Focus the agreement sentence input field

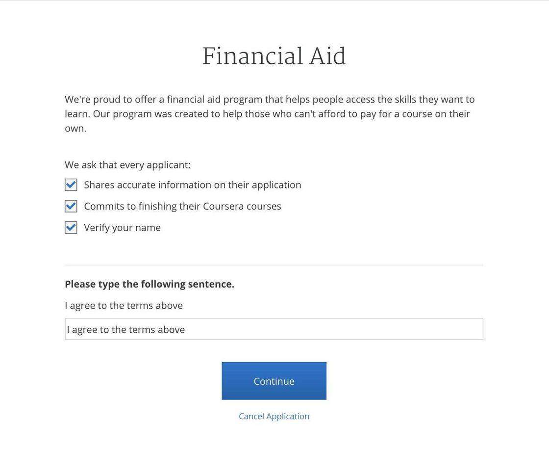click(274, 329)
